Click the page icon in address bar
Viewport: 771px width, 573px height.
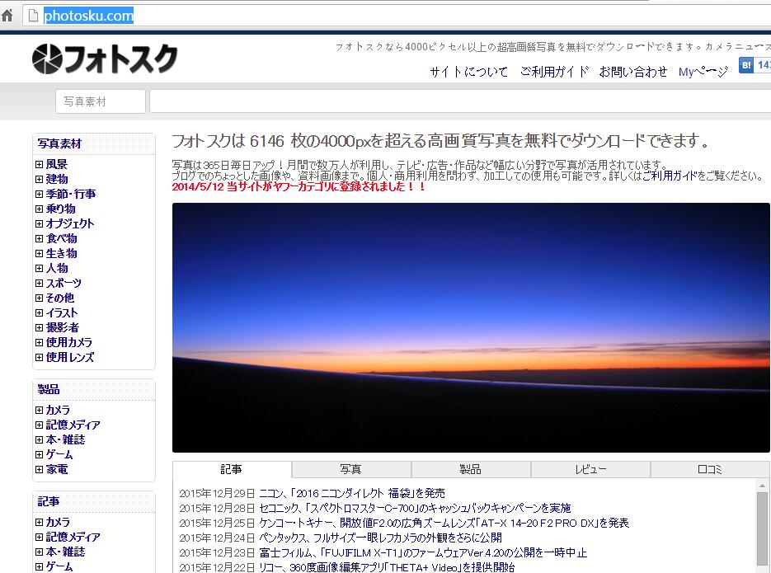(x=33, y=16)
